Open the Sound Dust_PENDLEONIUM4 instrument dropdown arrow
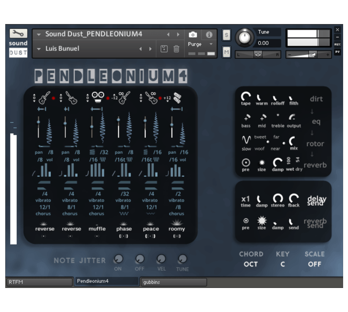 tap(39, 35)
